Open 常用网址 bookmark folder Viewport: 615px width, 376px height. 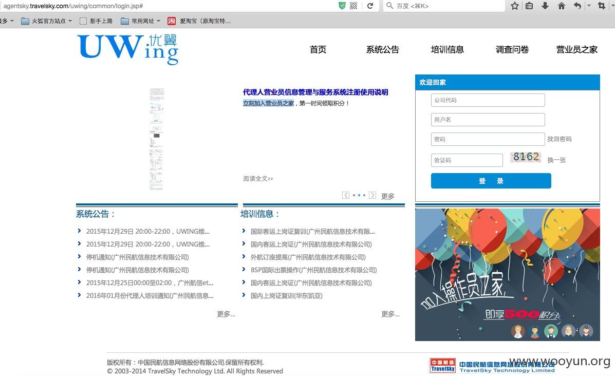[x=140, y=21]
